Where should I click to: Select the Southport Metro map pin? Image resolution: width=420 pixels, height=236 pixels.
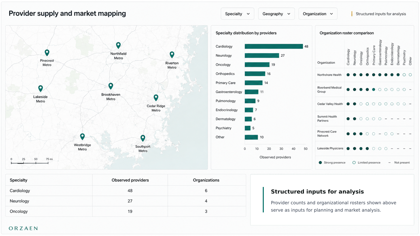(x=143, y=138)
